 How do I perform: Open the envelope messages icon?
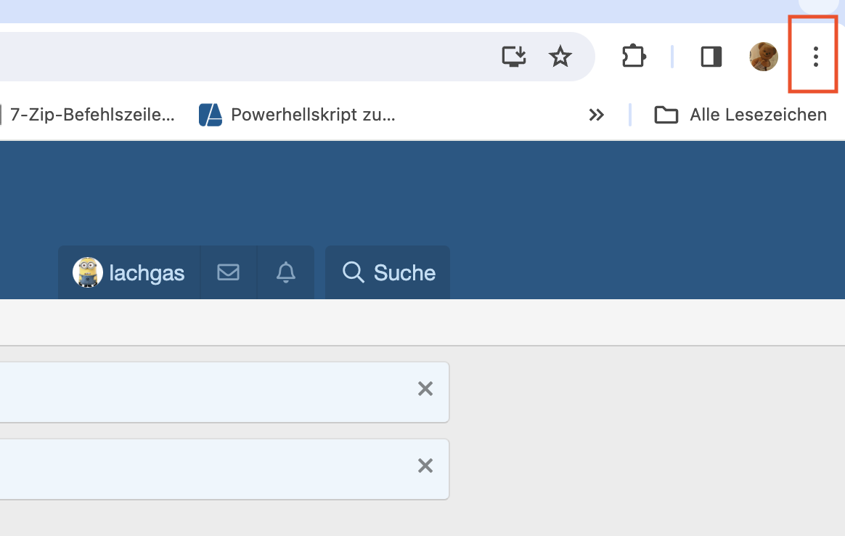pos(229,272)
